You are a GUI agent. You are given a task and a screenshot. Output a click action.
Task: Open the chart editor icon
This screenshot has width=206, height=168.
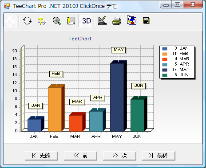point(102,20)
